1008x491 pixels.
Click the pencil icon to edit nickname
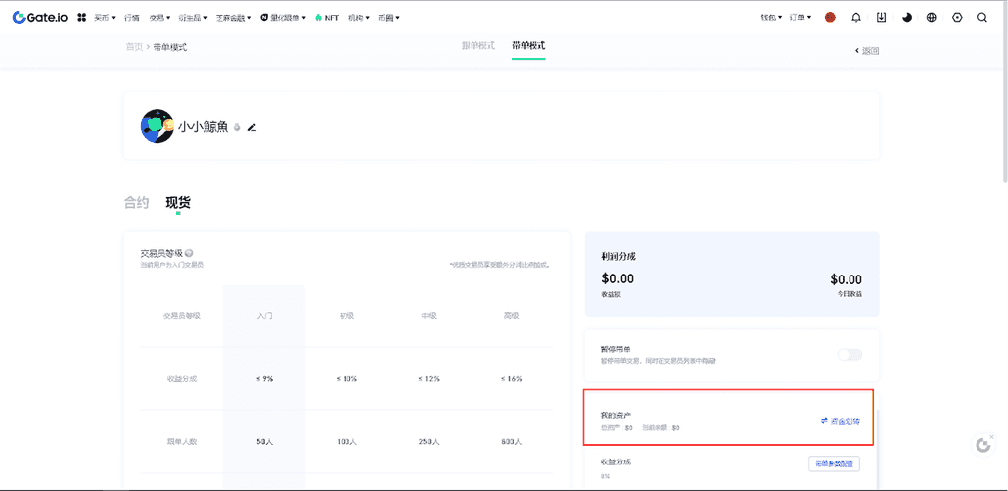point(252,127)
